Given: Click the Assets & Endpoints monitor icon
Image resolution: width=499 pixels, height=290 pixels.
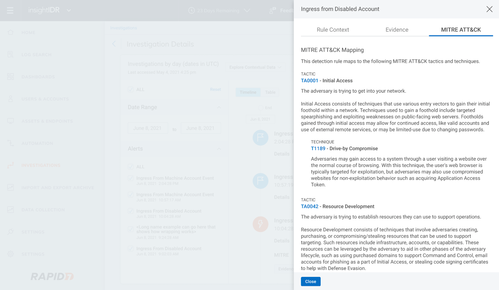Looking at the screenshot, I should (11, 121).
